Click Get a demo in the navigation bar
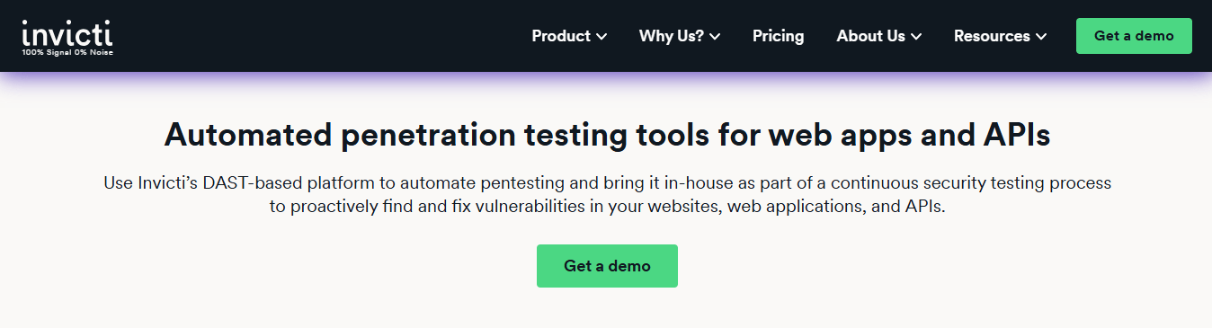Screen dimensions: 1212x328 pyautogui.click(x=1134, y=36)
